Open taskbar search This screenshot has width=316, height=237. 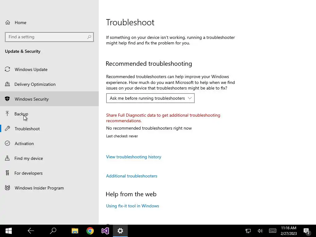(53, 231)
